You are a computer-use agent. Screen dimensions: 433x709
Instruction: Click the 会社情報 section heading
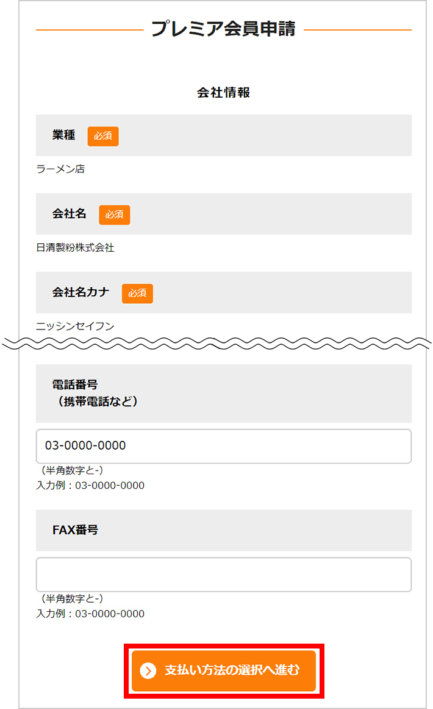[x=224, y=93]
